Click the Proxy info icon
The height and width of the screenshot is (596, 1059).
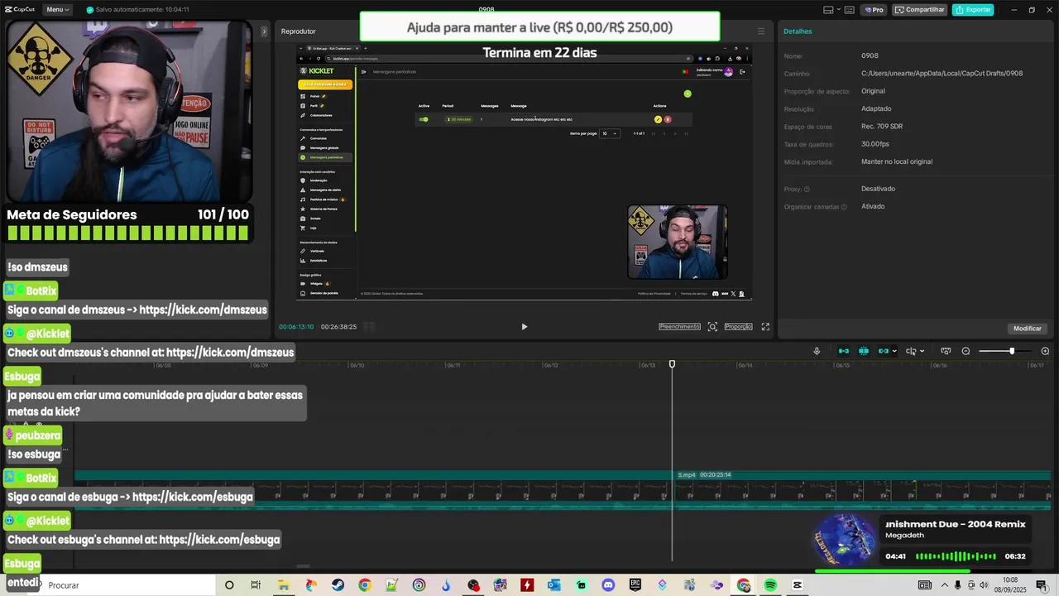pyautogui.click(x=807, y=189)
